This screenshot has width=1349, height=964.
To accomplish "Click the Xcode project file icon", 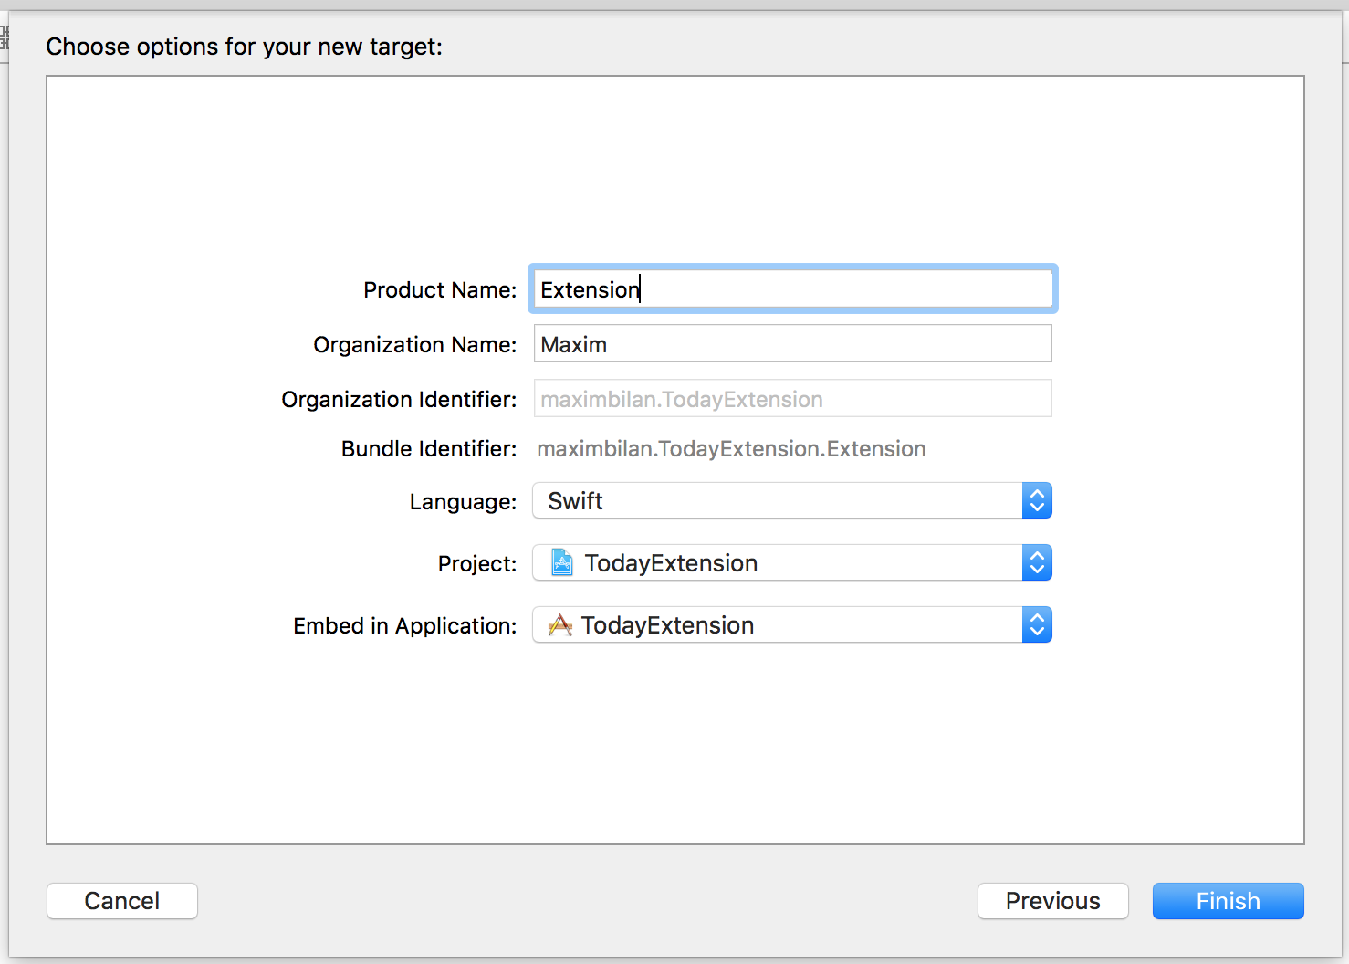I will point(562,563).
